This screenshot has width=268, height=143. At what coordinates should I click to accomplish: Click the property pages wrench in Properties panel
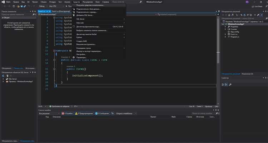230,85
